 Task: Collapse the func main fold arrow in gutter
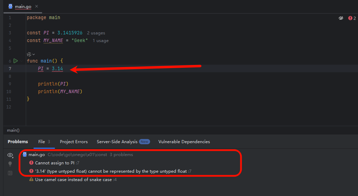22,61
